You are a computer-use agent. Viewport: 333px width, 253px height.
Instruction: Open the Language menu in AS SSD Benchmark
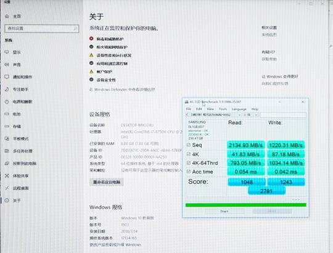239,109
